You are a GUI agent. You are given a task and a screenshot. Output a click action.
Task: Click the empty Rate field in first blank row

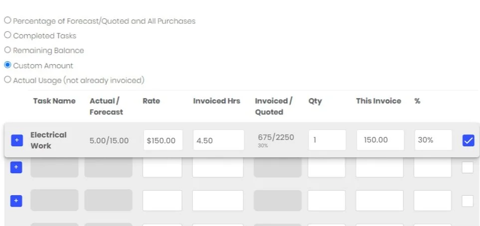pos(162,167)
